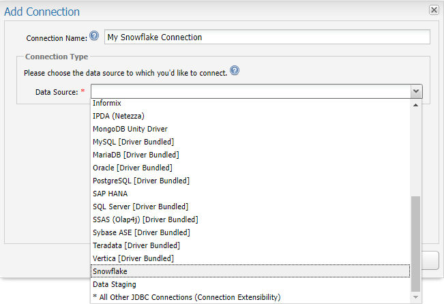444x304 pixels.
Task: Select IPDA (Netezza) option
Action: point(250,116)
